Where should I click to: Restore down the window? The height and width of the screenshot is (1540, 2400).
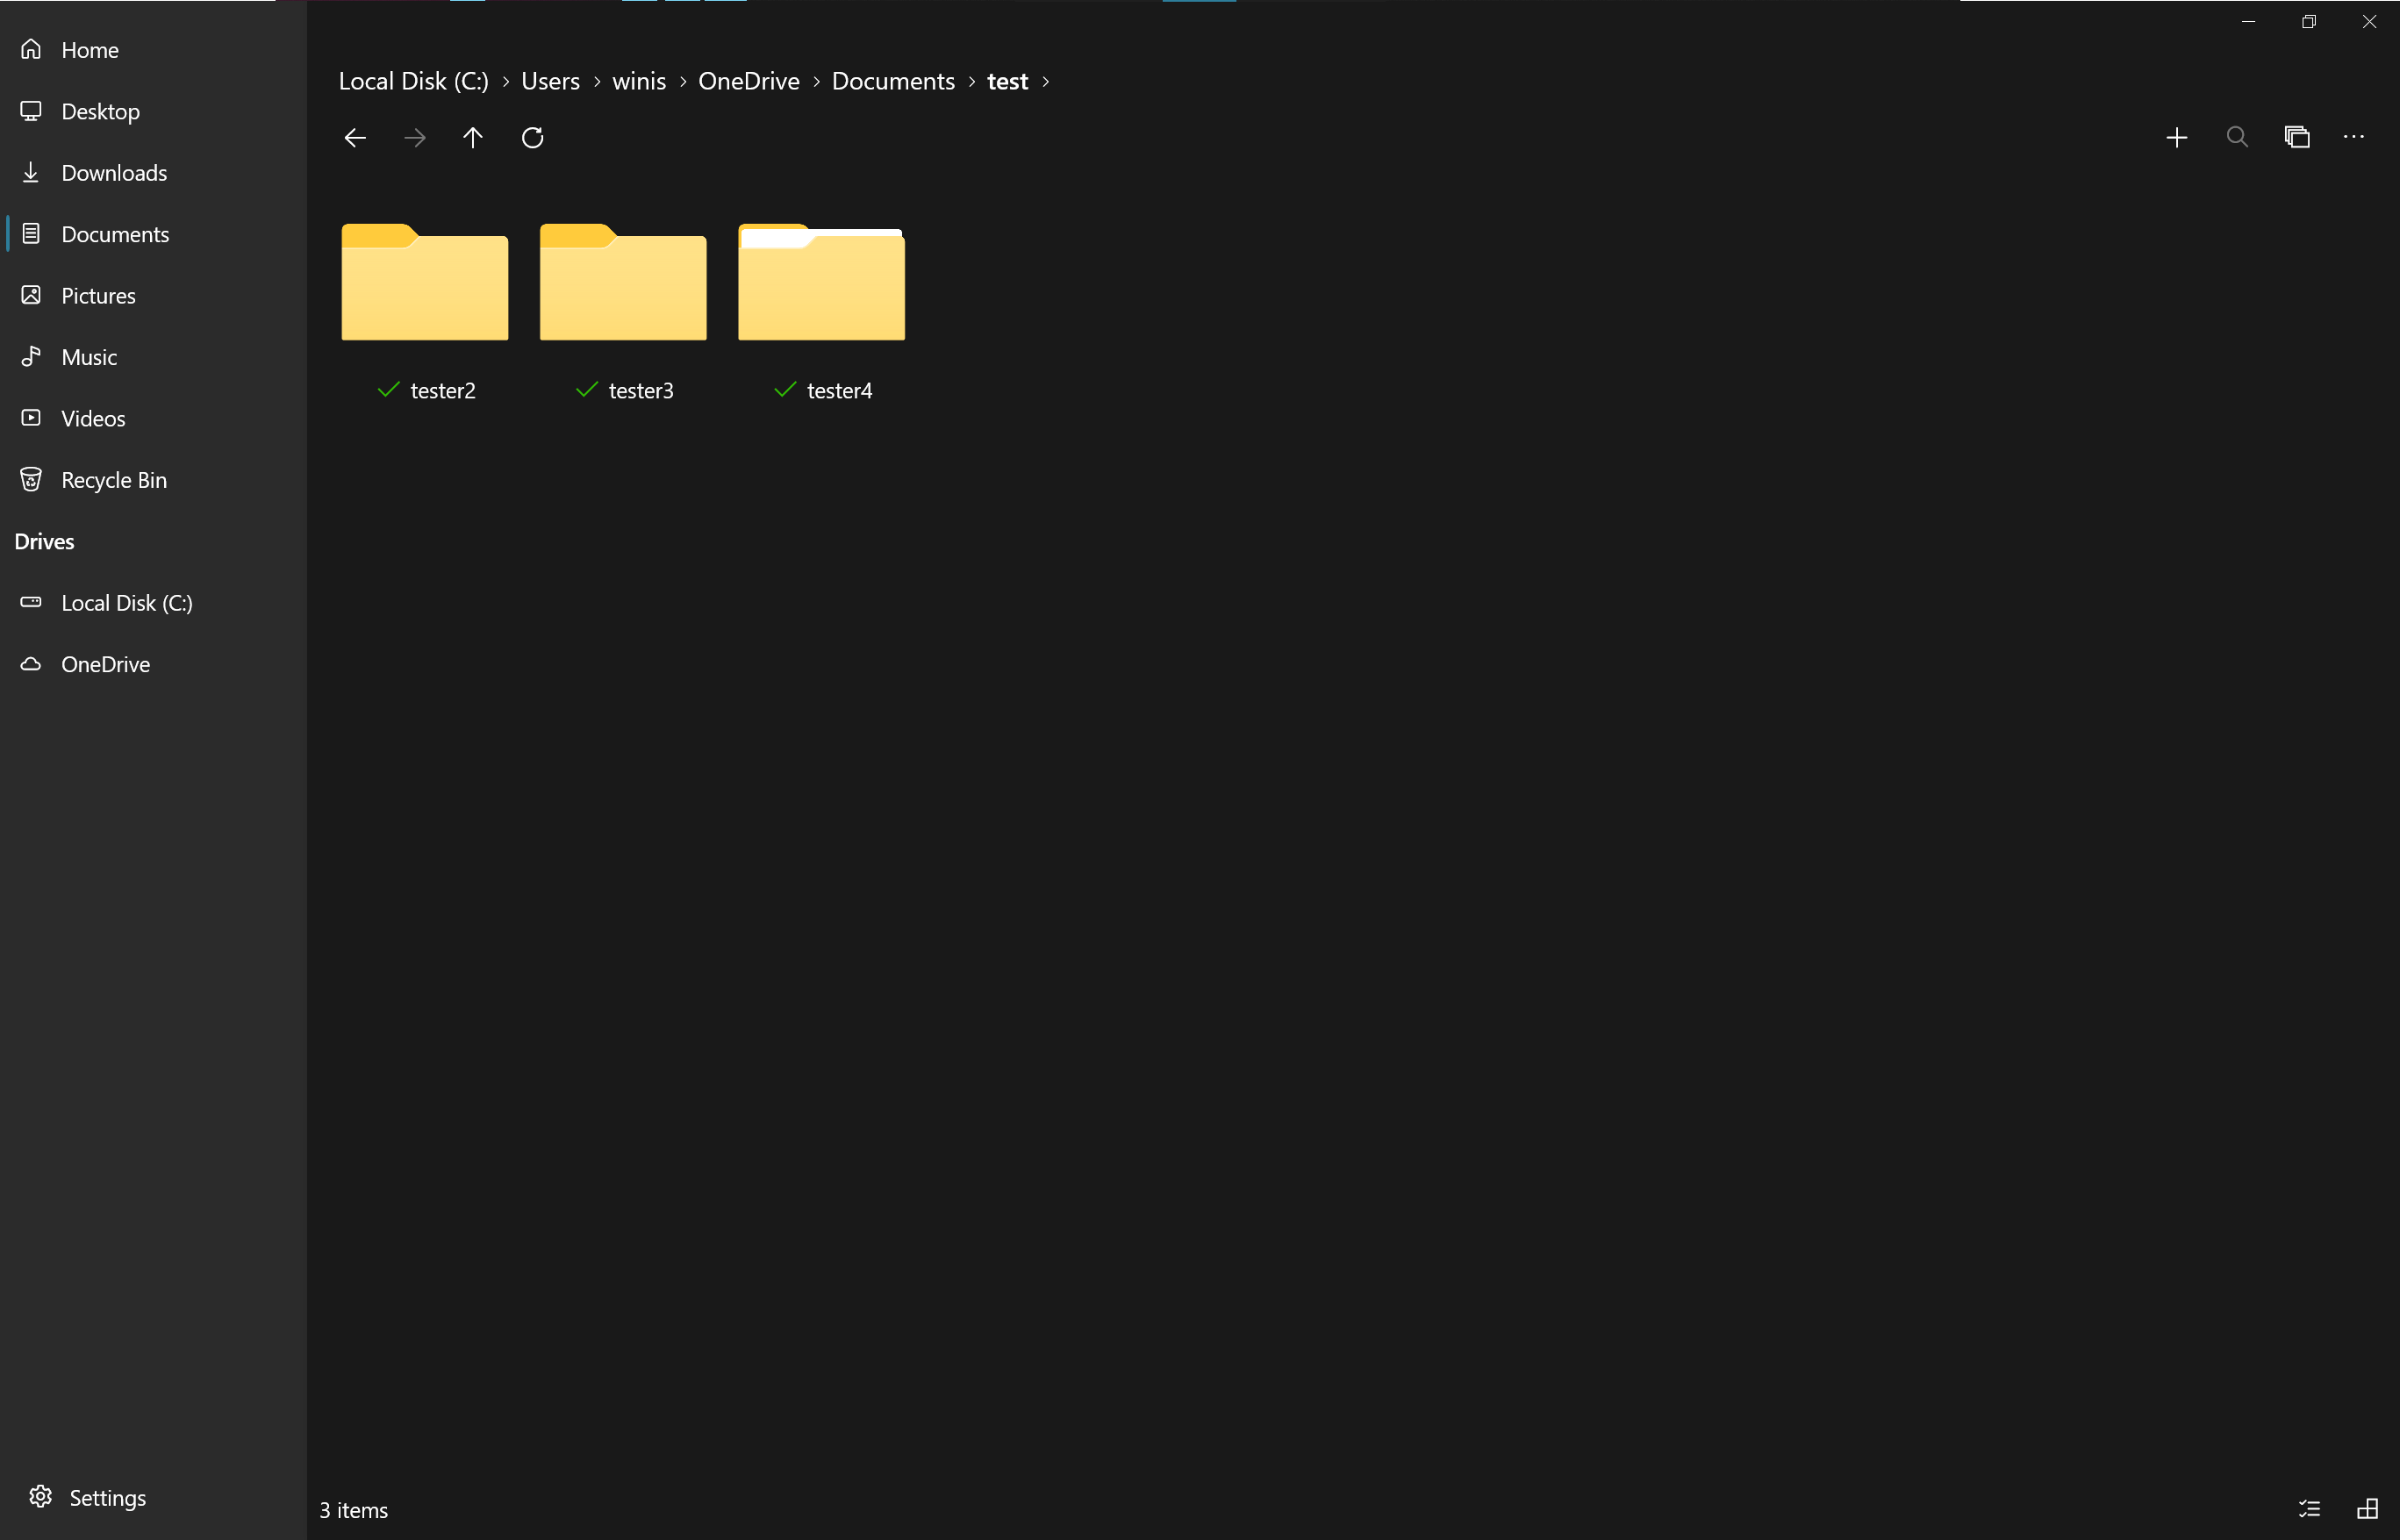pos(2309,21)
